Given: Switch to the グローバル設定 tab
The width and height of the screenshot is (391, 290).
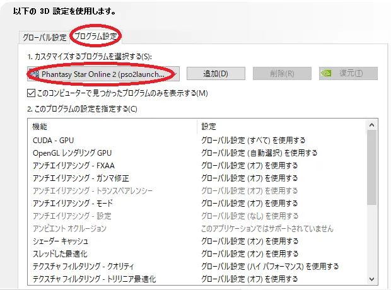Looking at the screenshot, I should (x=44, y=37).
